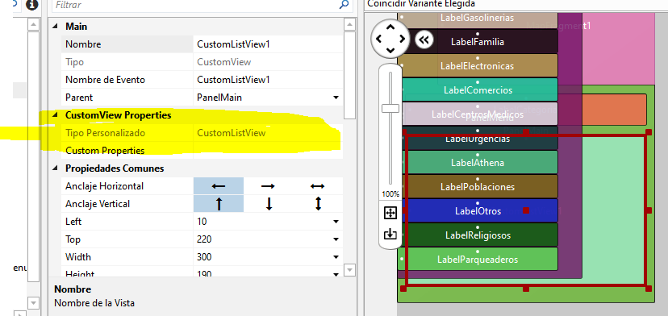Viewport: 668px width, 316px height.
Task: Click the designer pan navigation wheel
Action: [x=390, y=39]
